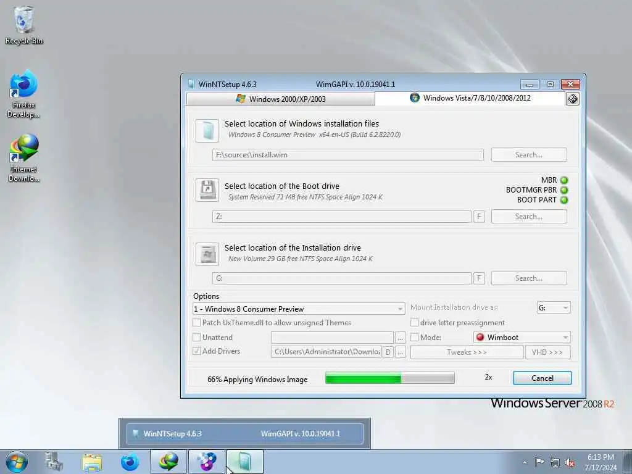The width and height of the screenshot is (632, 474).
Task: Click the Windows installation files source icon
Action: click(x=207, y=131)
